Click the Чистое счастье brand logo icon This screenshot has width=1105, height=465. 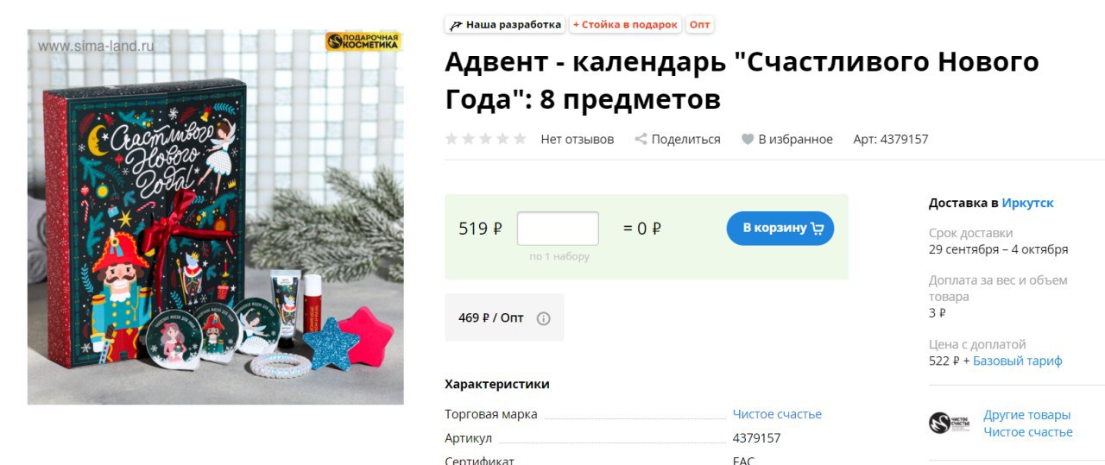[950, 423]
